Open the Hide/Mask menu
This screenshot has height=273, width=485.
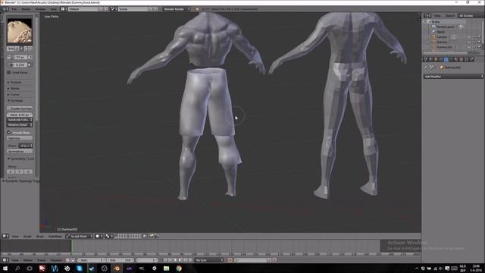coord(55,236)
